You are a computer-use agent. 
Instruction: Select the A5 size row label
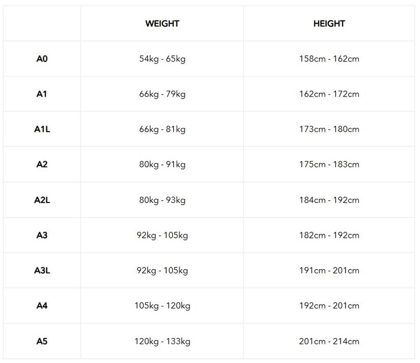pyautogui.click(x=42, y=341)
